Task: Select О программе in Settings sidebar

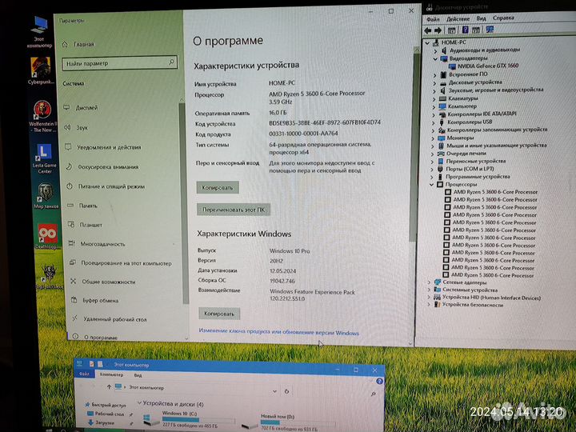Action: tap(94, 337)
